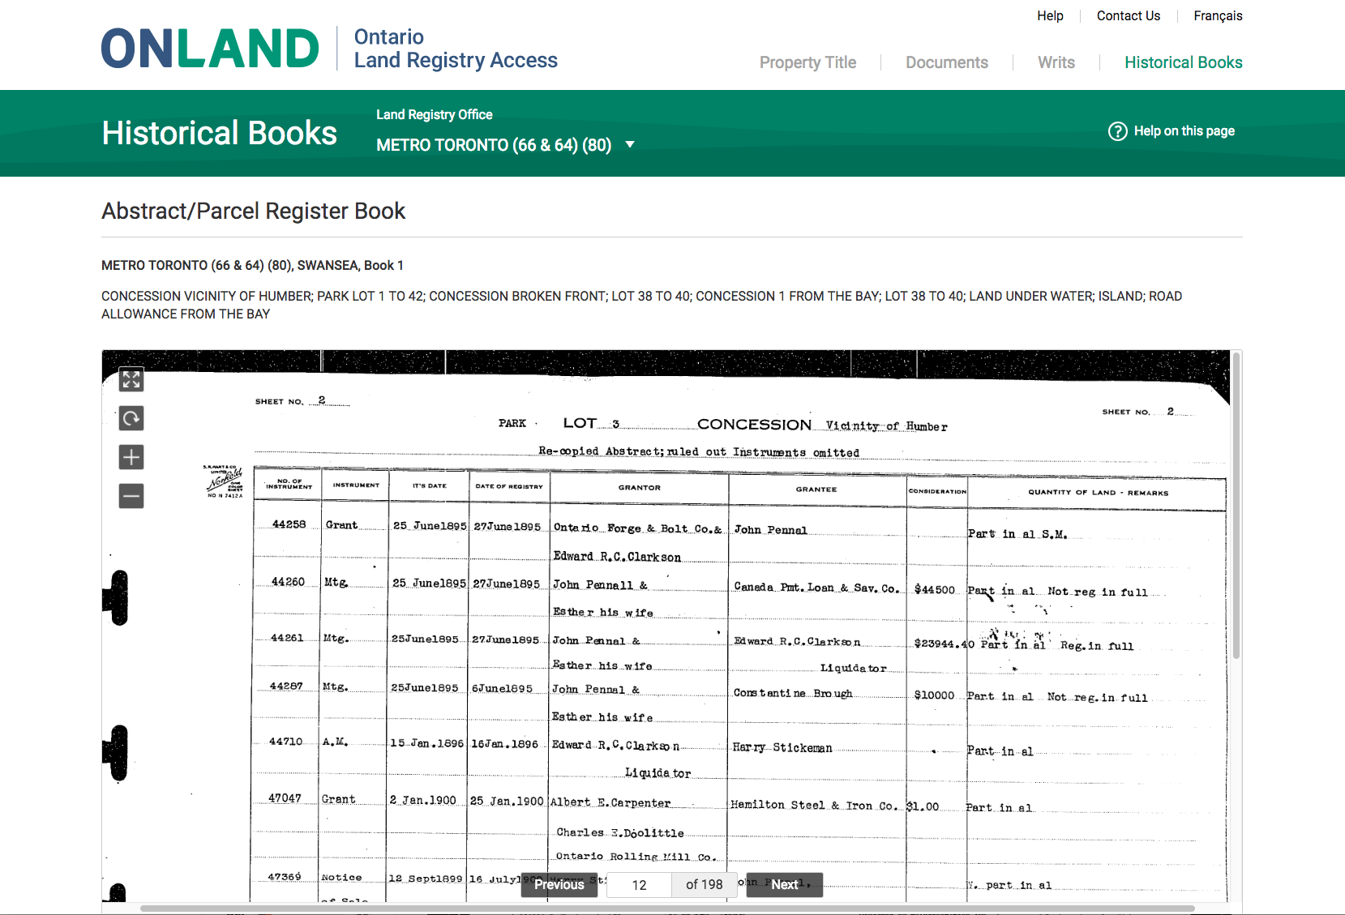This screenshot has height=915, width=1345.
Task: Go to the Next page
Action: 785,884
